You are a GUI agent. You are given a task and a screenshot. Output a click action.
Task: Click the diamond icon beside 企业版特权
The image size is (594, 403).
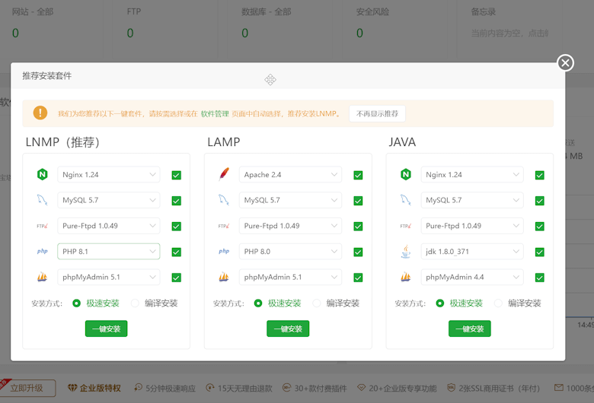click(x=72, y=388)
